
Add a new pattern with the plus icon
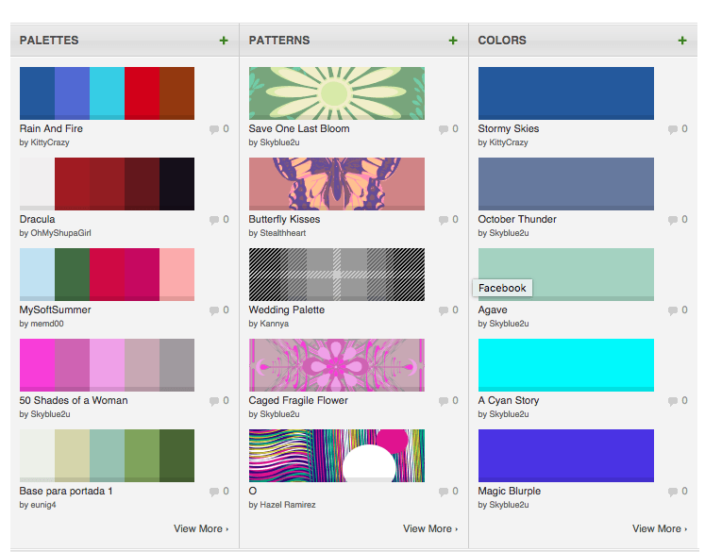pos(453,41)
